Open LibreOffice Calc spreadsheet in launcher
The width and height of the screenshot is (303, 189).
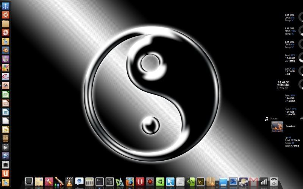[5, 94]
